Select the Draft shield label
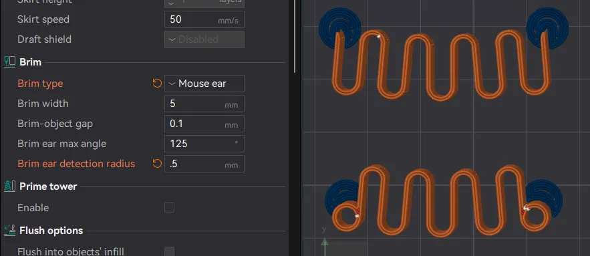The width and height of the screenshot is (590, 256). tap(44, 39)
